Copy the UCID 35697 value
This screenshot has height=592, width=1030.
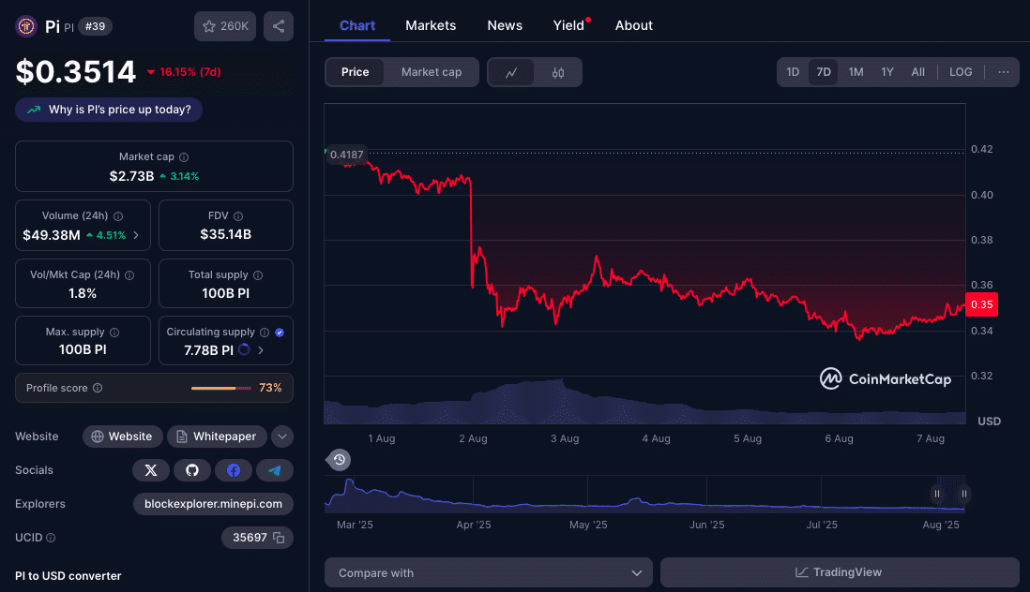tap(279, 538)
